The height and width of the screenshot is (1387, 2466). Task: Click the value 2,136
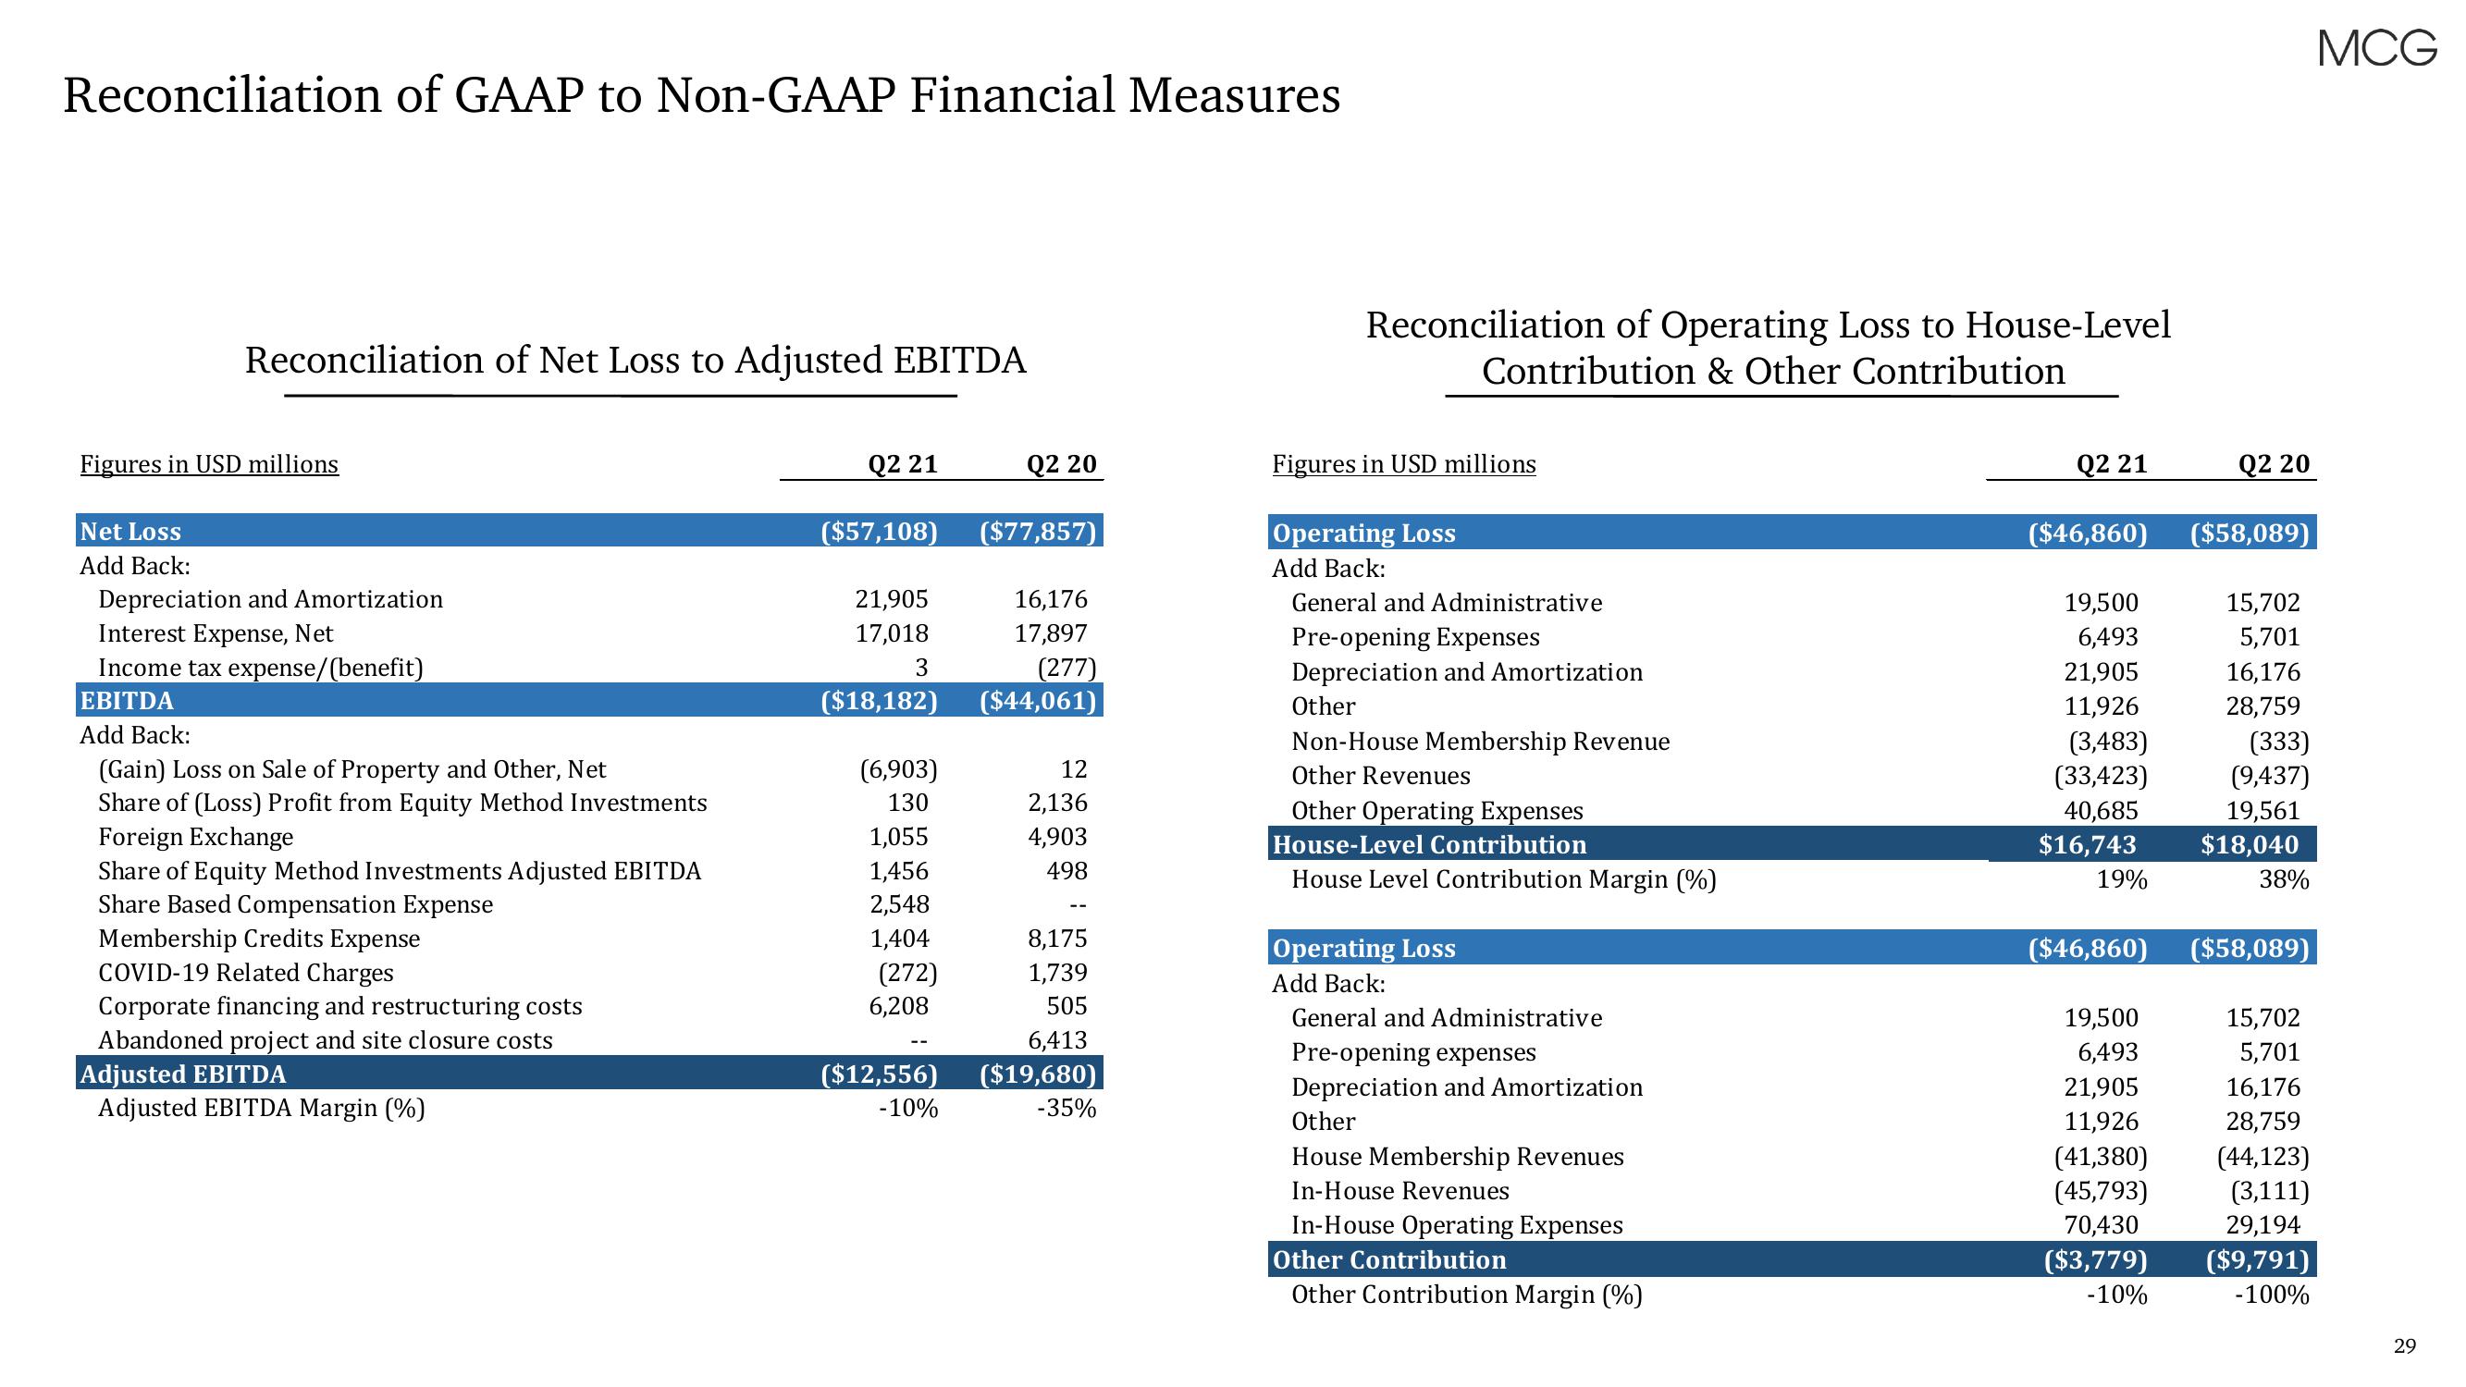coord(1057,804)
